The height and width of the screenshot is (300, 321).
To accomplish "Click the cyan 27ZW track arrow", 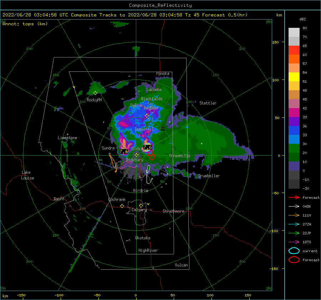I will 294,224.
